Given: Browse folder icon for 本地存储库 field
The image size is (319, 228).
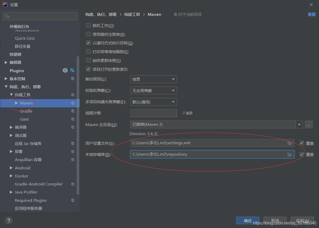Looking at the screenshot, I should (290, 154).
